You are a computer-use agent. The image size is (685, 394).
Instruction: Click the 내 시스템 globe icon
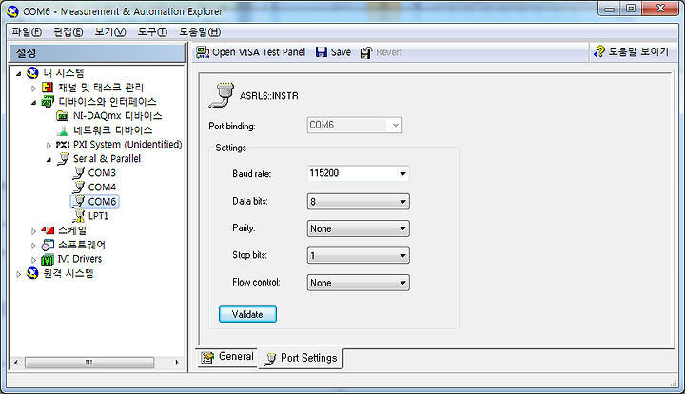point(32,73)
